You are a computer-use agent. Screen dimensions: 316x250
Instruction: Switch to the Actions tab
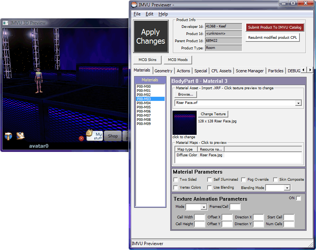(183, 71)
